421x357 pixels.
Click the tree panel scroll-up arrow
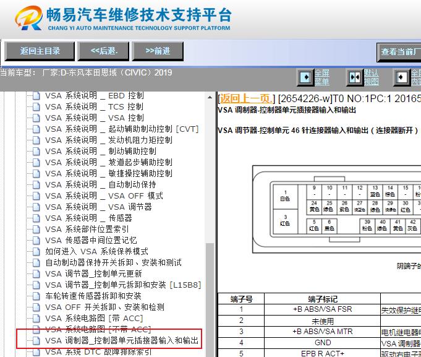tap(210, 97)
